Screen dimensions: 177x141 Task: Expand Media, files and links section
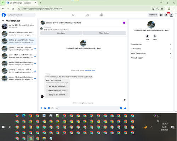151,53
